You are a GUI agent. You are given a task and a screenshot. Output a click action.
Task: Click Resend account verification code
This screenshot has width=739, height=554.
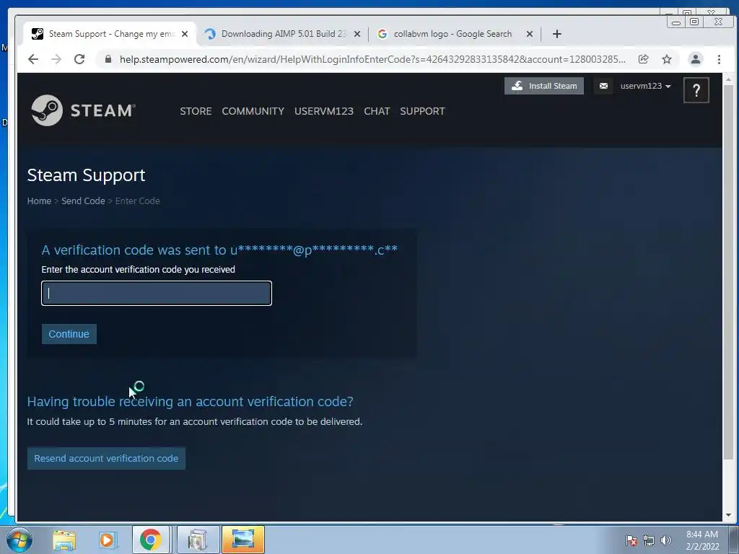tap(106, 458)
